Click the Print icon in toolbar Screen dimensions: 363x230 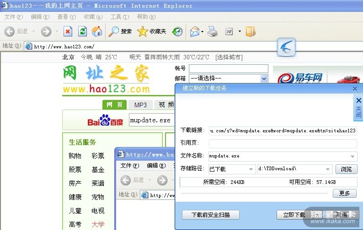click(213, 31)
